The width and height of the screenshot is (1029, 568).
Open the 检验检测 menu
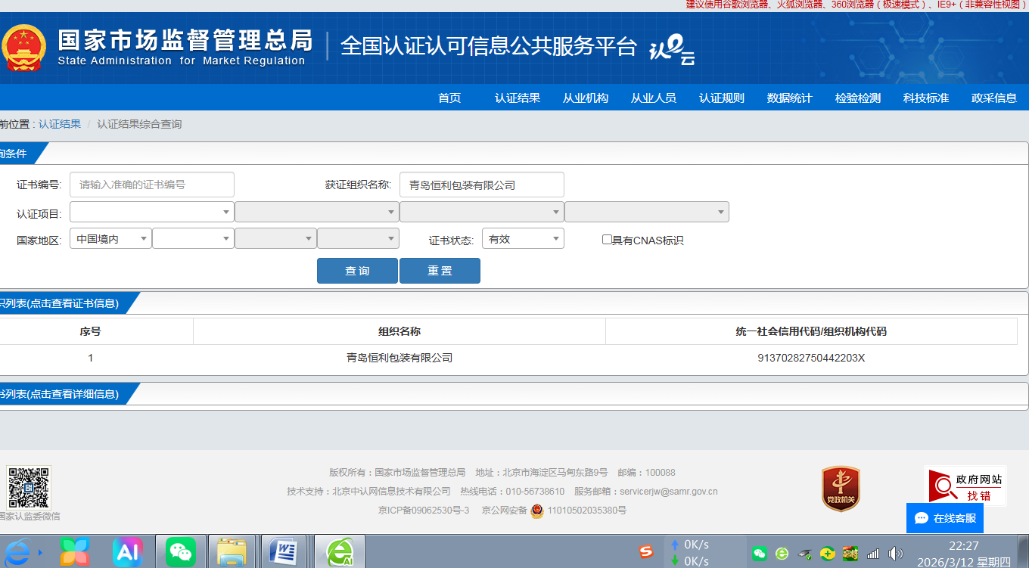point(858,98)
